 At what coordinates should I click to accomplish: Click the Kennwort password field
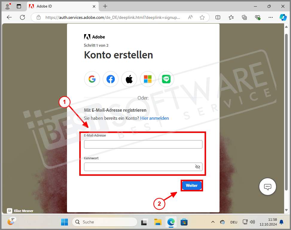click(143, 167)
